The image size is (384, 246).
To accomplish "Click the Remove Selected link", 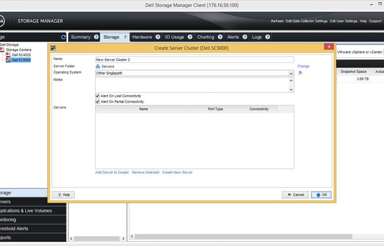I will 145,172.
